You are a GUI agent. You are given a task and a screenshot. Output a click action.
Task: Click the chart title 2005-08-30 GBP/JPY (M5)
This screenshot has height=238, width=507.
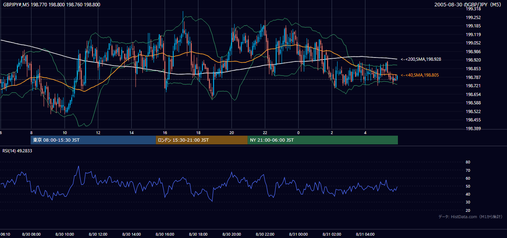[469, 5]
